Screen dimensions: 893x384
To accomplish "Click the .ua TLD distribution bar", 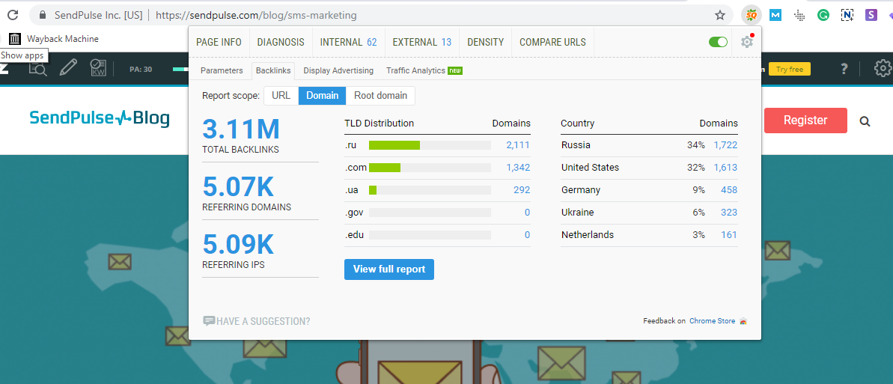I will 430,189.
